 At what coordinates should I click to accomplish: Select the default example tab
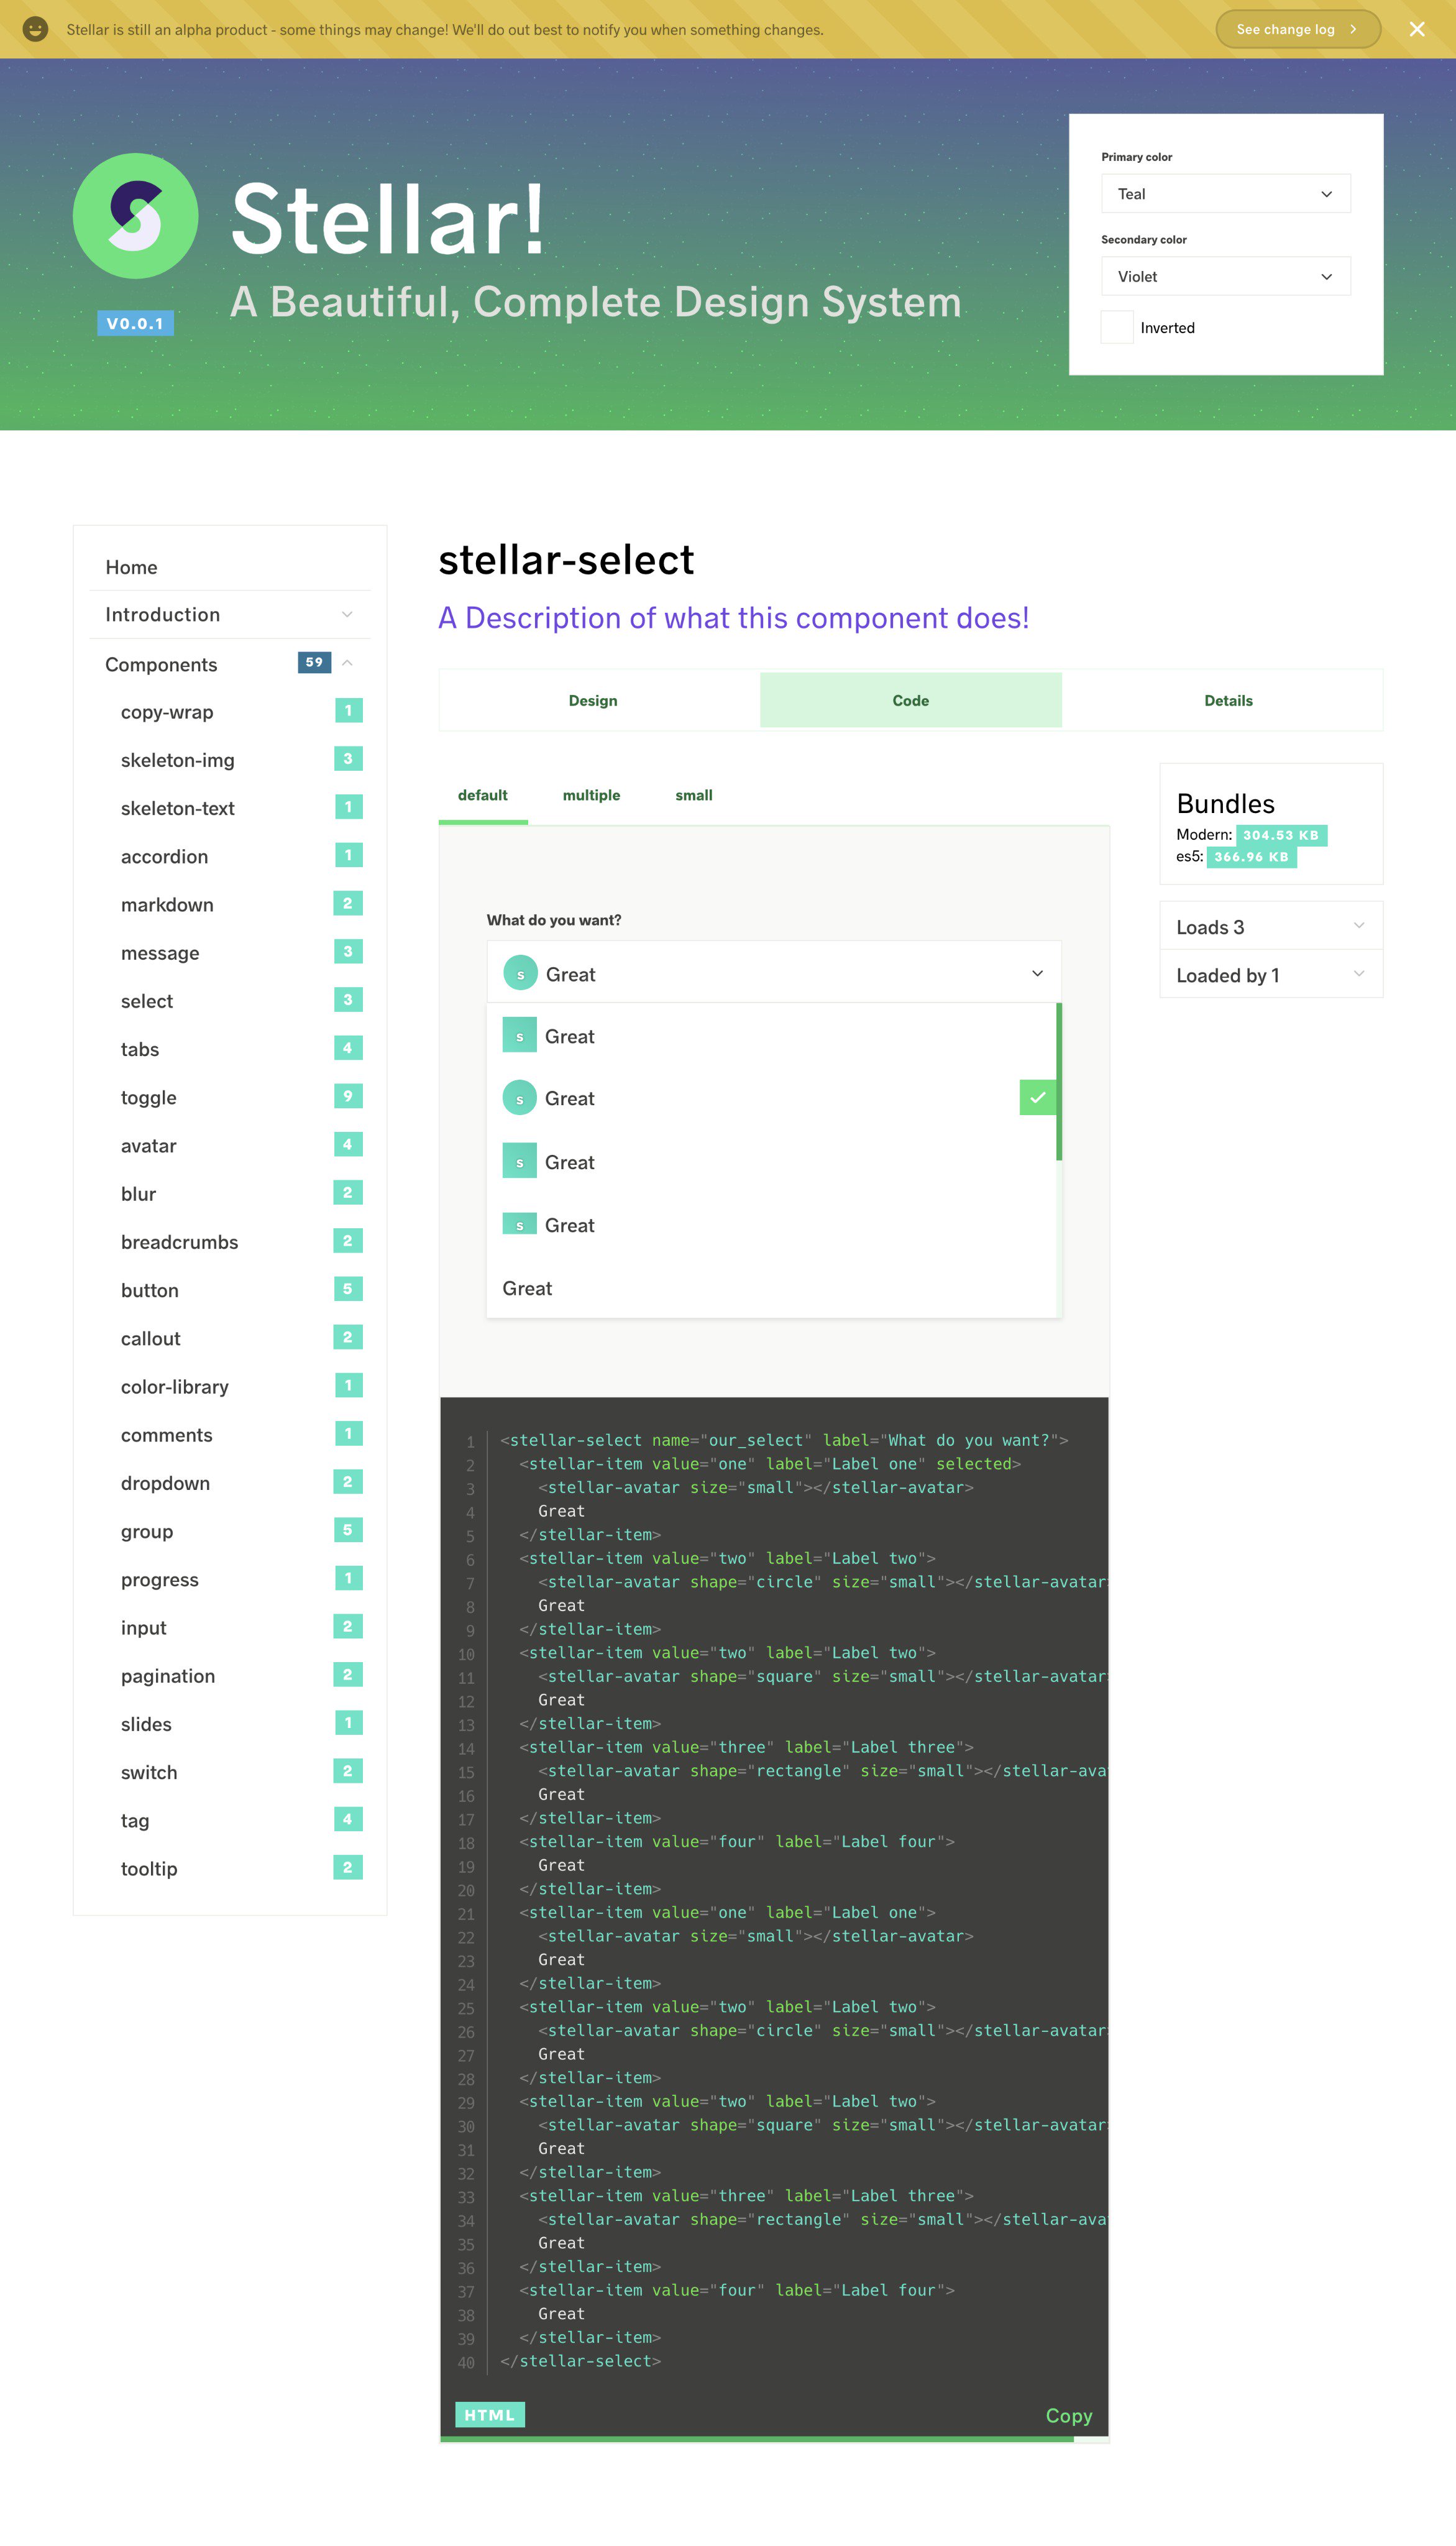(483, 796)
